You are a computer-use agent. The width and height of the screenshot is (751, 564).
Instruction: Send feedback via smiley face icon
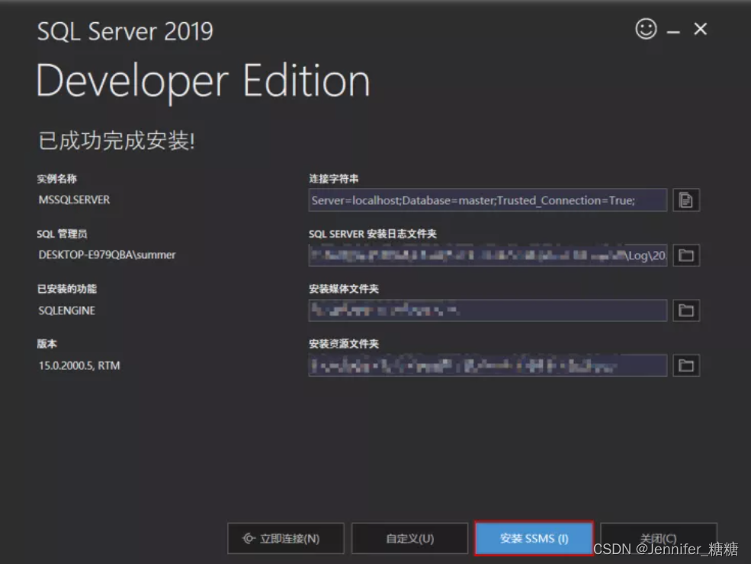coord(646,29)
